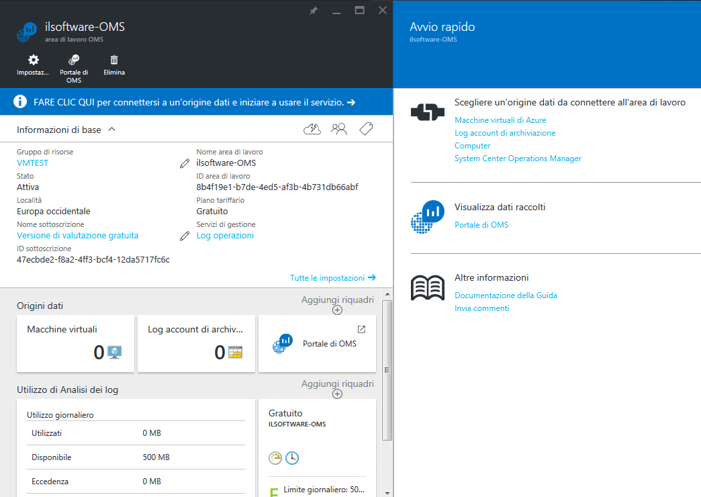Click the gauge icon in Gratuito tile
The image size is (701, 497).
pyautogui.click(x=275, y=457)
